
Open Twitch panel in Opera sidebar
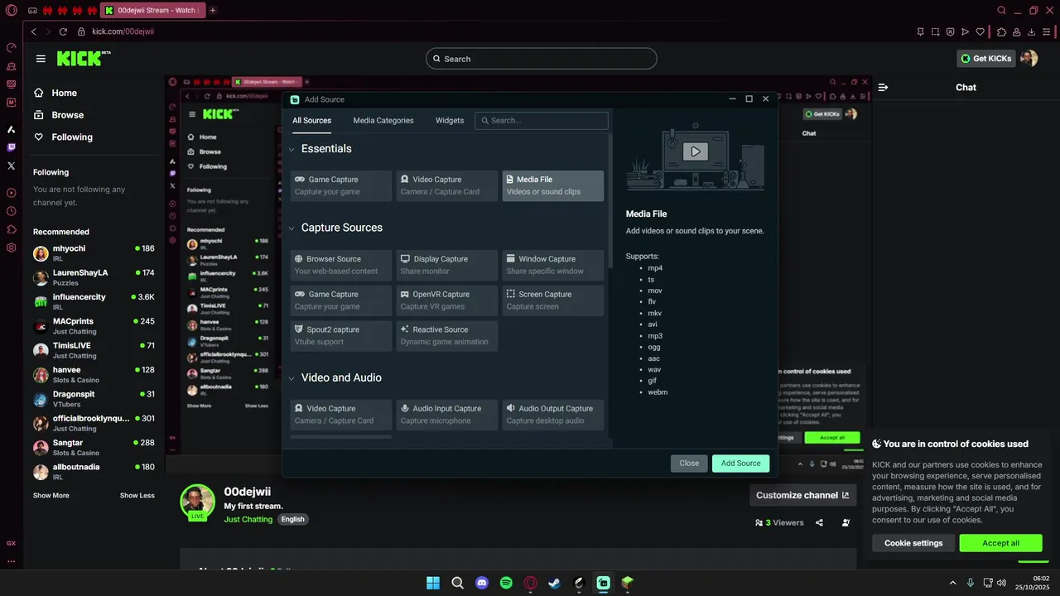pyautogui.click(x=12, y=147)
